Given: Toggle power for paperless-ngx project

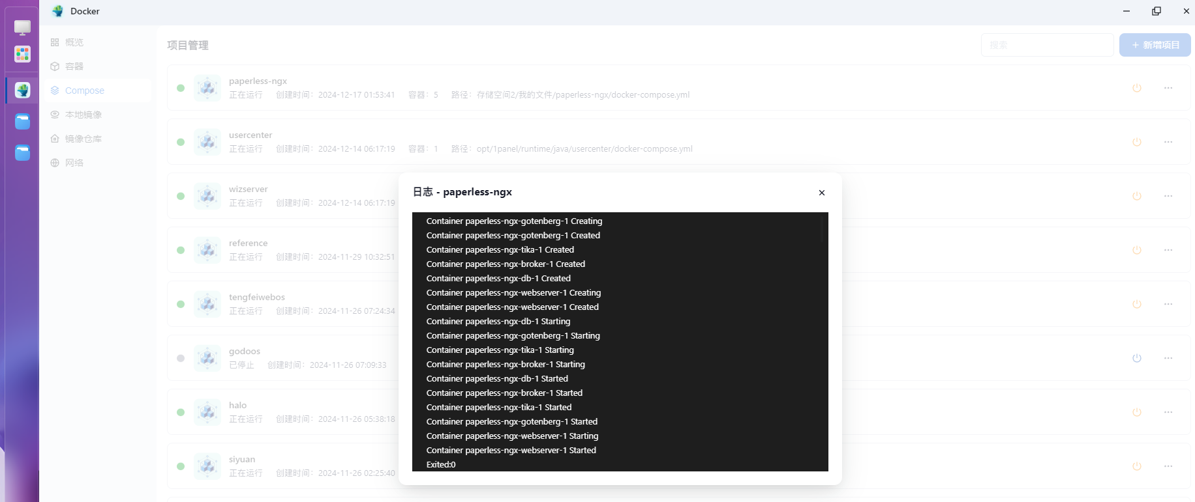Looking at the screenshot, I should tap(1137, 88).
